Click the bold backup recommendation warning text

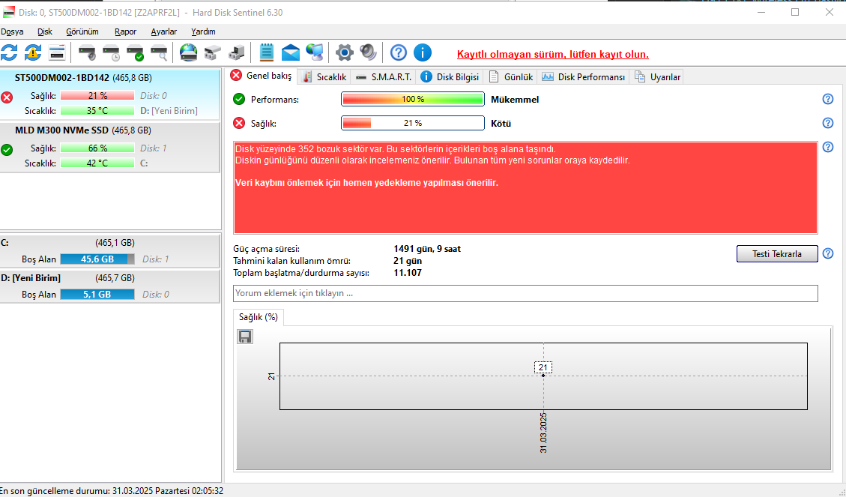(366, 183)
